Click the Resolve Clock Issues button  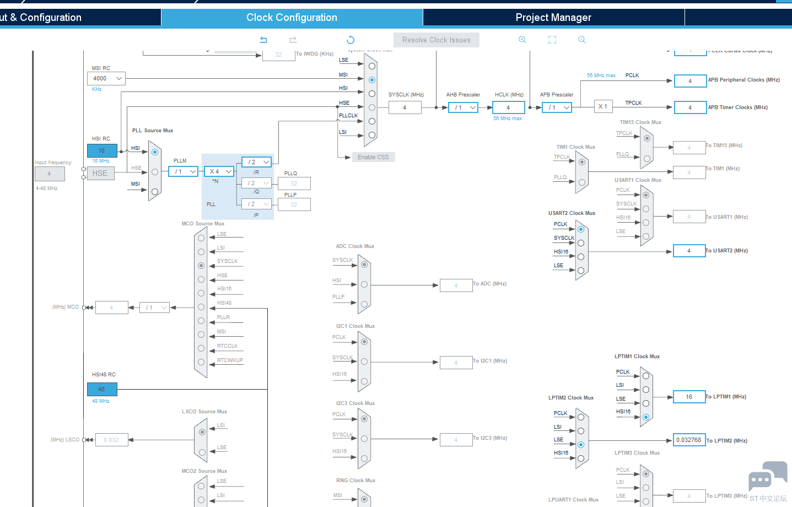point(437,40)
